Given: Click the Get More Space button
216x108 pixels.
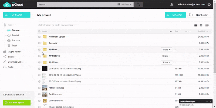Looking at the screenshot, I should click(x=17, y=103).
